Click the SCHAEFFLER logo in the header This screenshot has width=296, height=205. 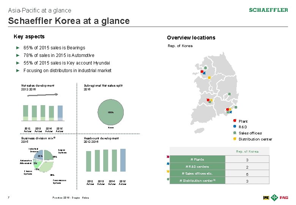pyautogui.click(x=268, y=10)
